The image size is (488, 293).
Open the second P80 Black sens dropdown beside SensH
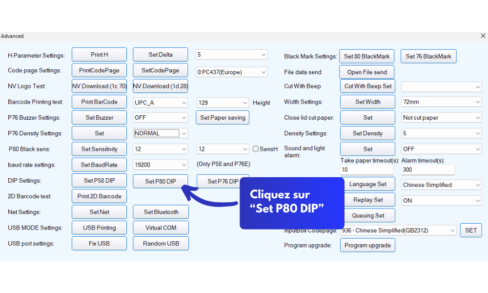(x=223, y=149)
